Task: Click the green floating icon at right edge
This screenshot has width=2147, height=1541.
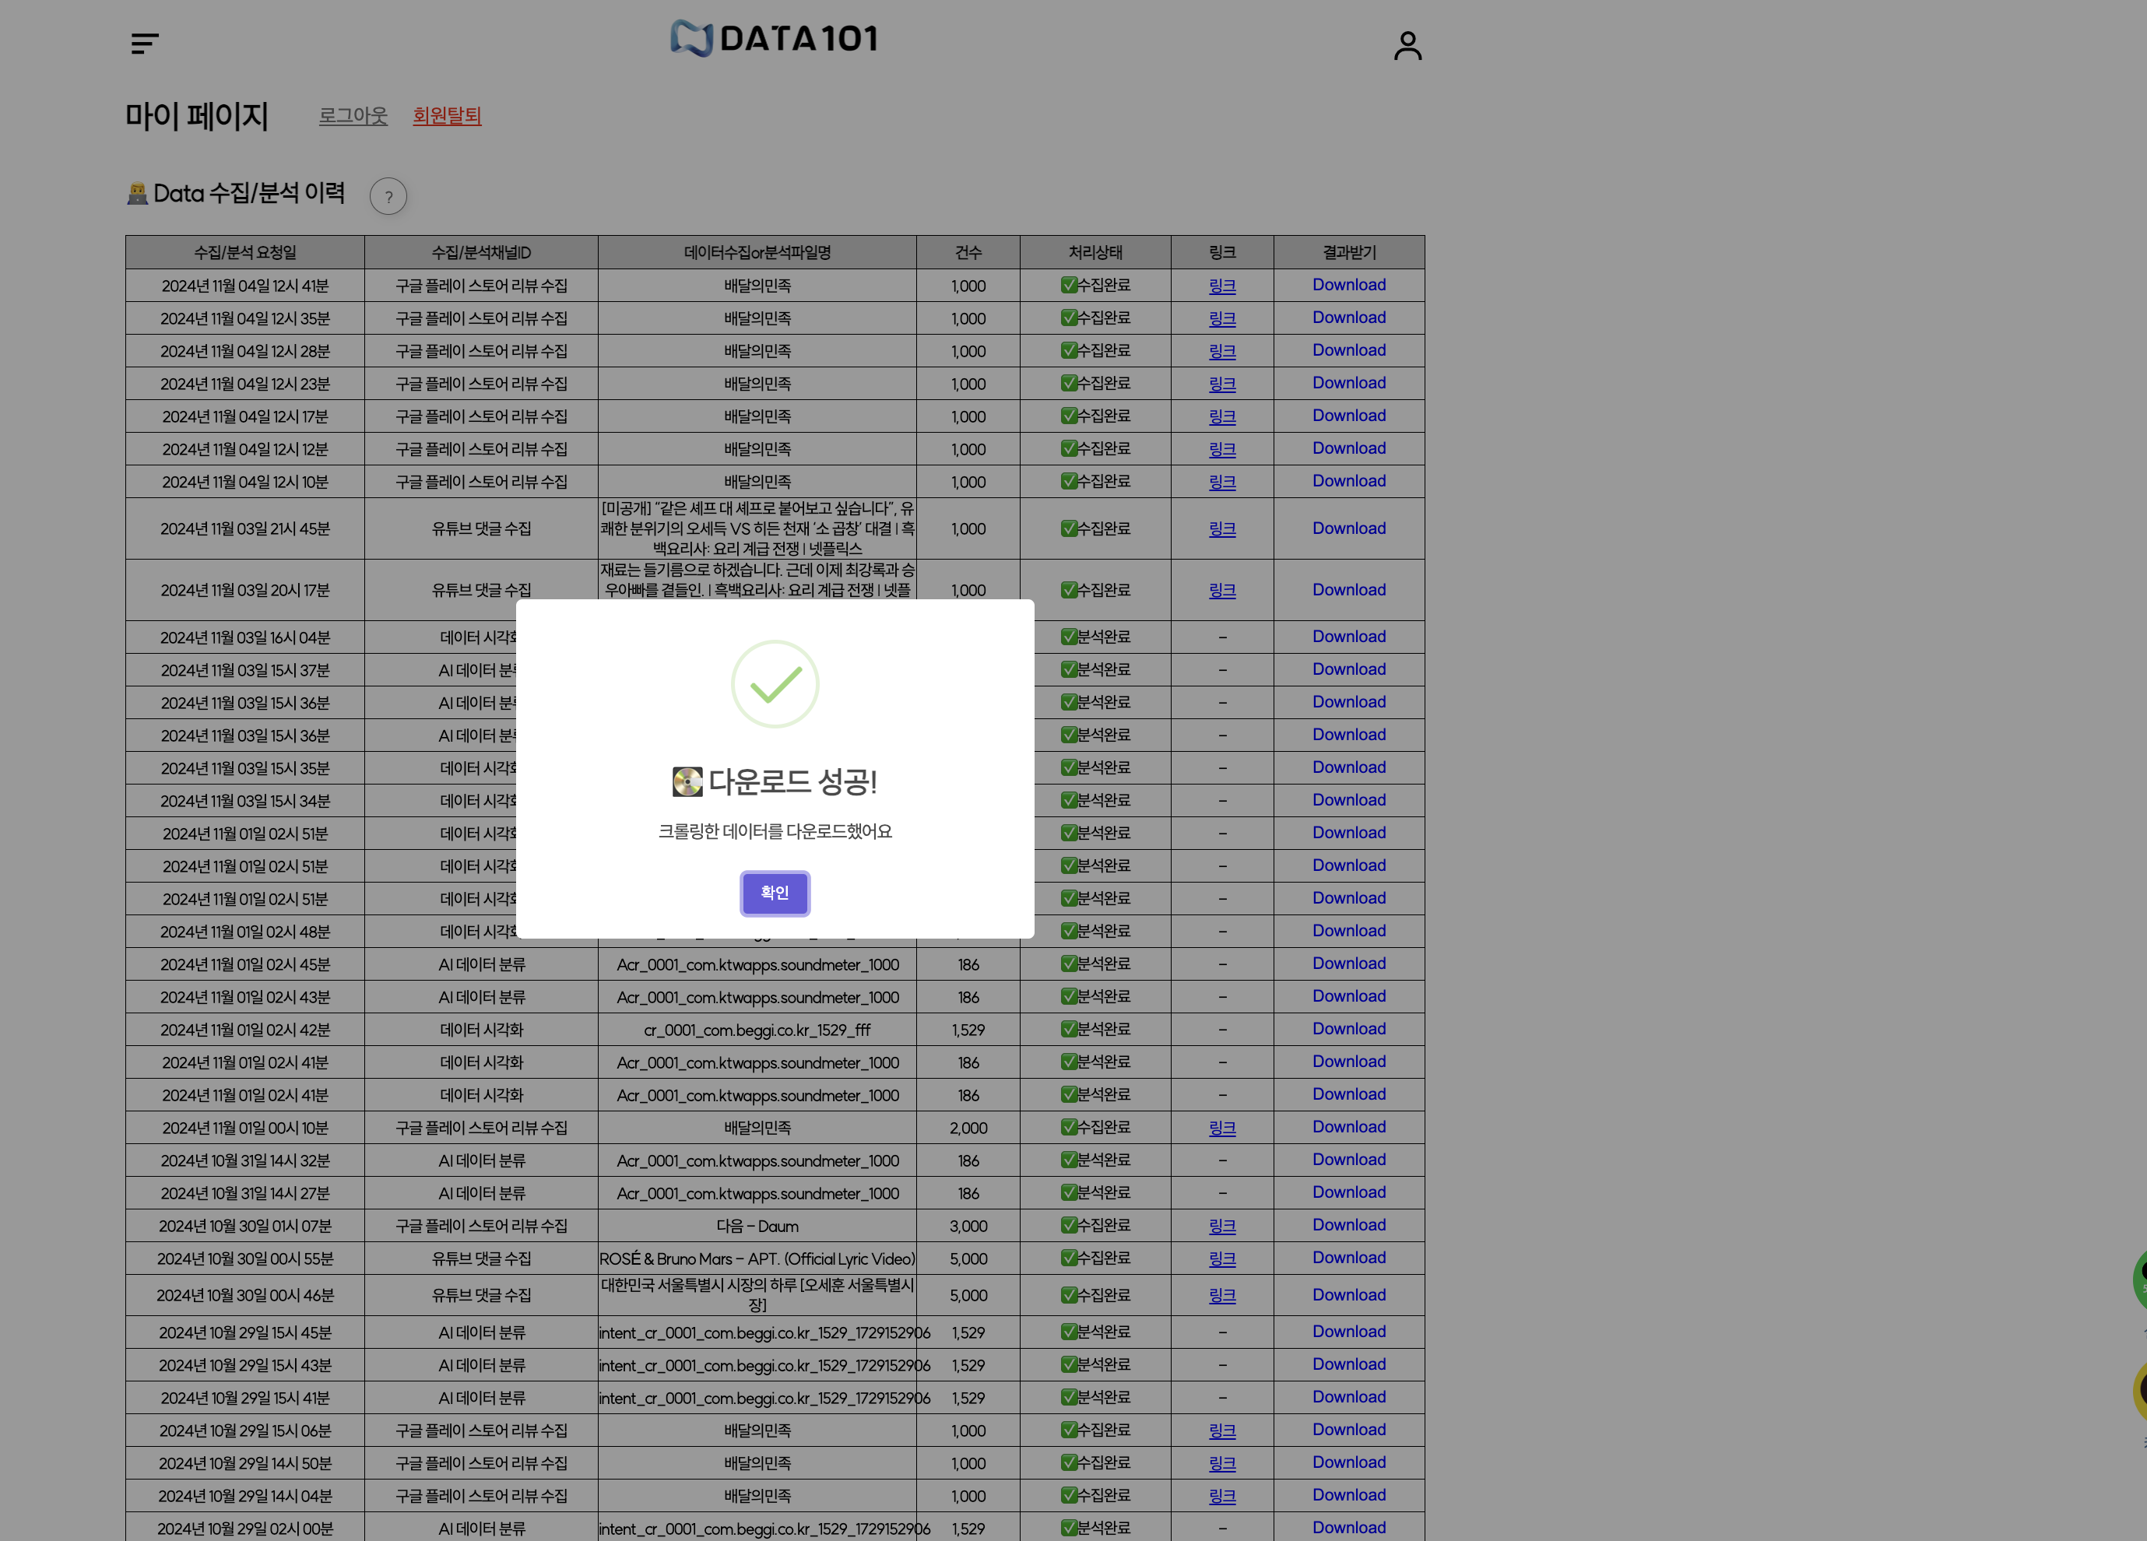Action: (x=2138, y=1279)
